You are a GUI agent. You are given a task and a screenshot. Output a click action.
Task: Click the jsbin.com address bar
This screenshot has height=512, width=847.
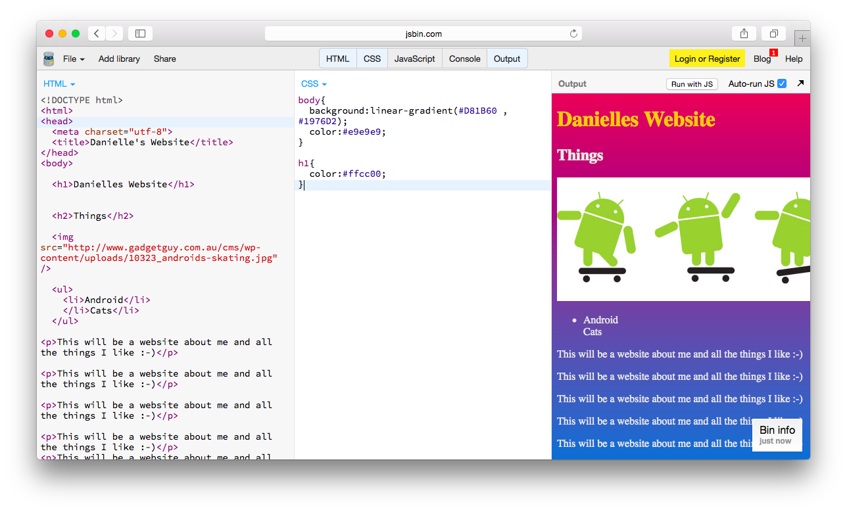[423, 34]
